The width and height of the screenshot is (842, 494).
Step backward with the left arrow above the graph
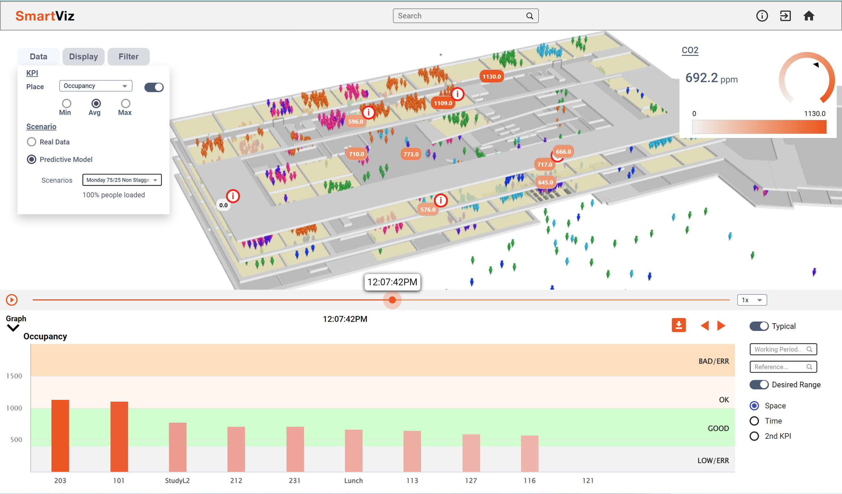705,325
